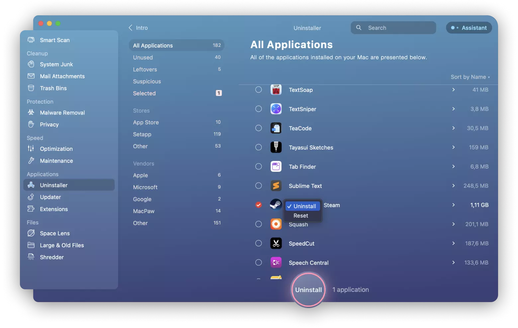518x328 pixels.
Task: Click the TextSoap app icon
Action: tap(276, 90)
